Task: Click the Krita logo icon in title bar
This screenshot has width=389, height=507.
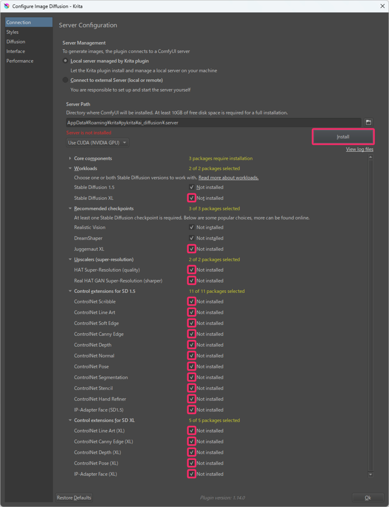Action: [6, 6]
